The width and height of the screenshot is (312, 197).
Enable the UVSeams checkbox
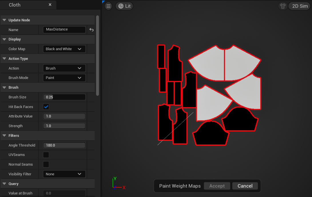(x=46, y=155)
